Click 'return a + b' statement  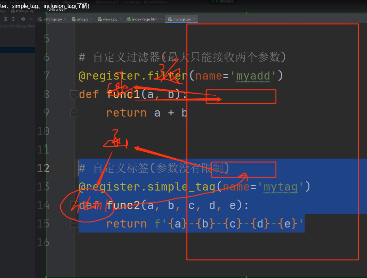tap(147, 113)
